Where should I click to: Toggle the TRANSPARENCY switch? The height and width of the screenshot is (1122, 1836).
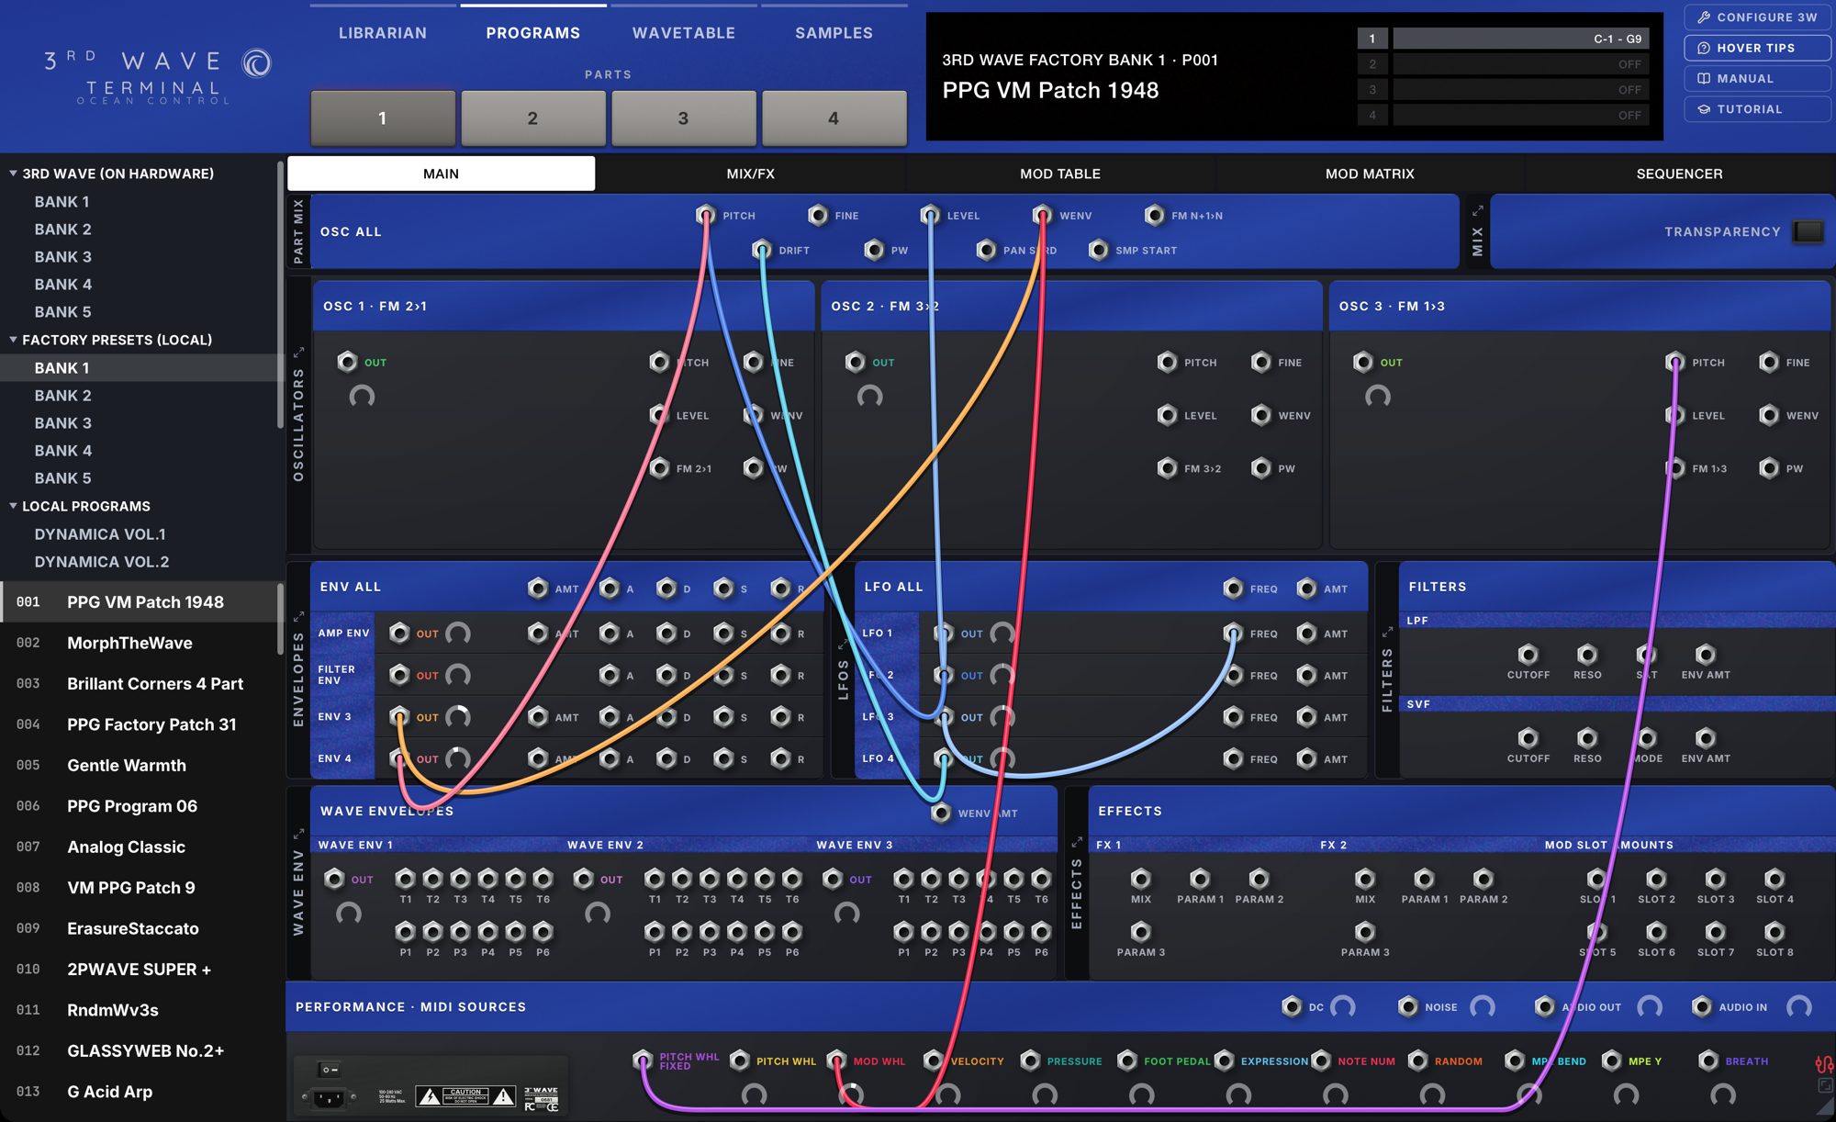[x=1808, y=231]
